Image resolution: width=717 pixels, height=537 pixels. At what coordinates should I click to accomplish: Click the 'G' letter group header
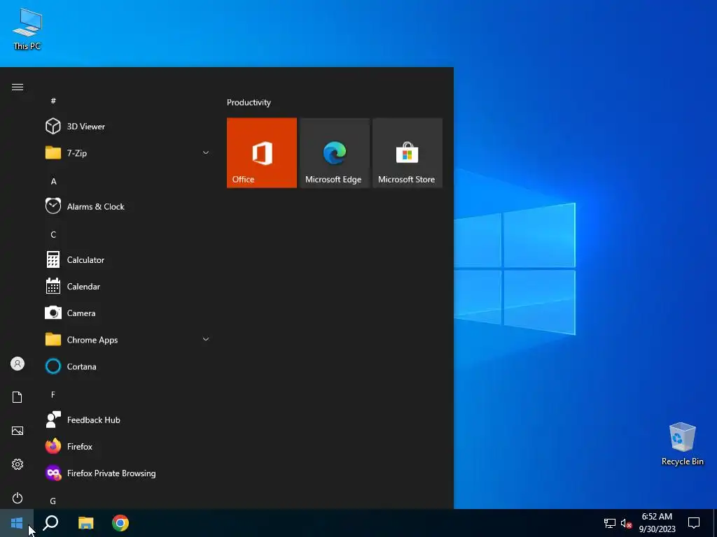pos(53,501)
